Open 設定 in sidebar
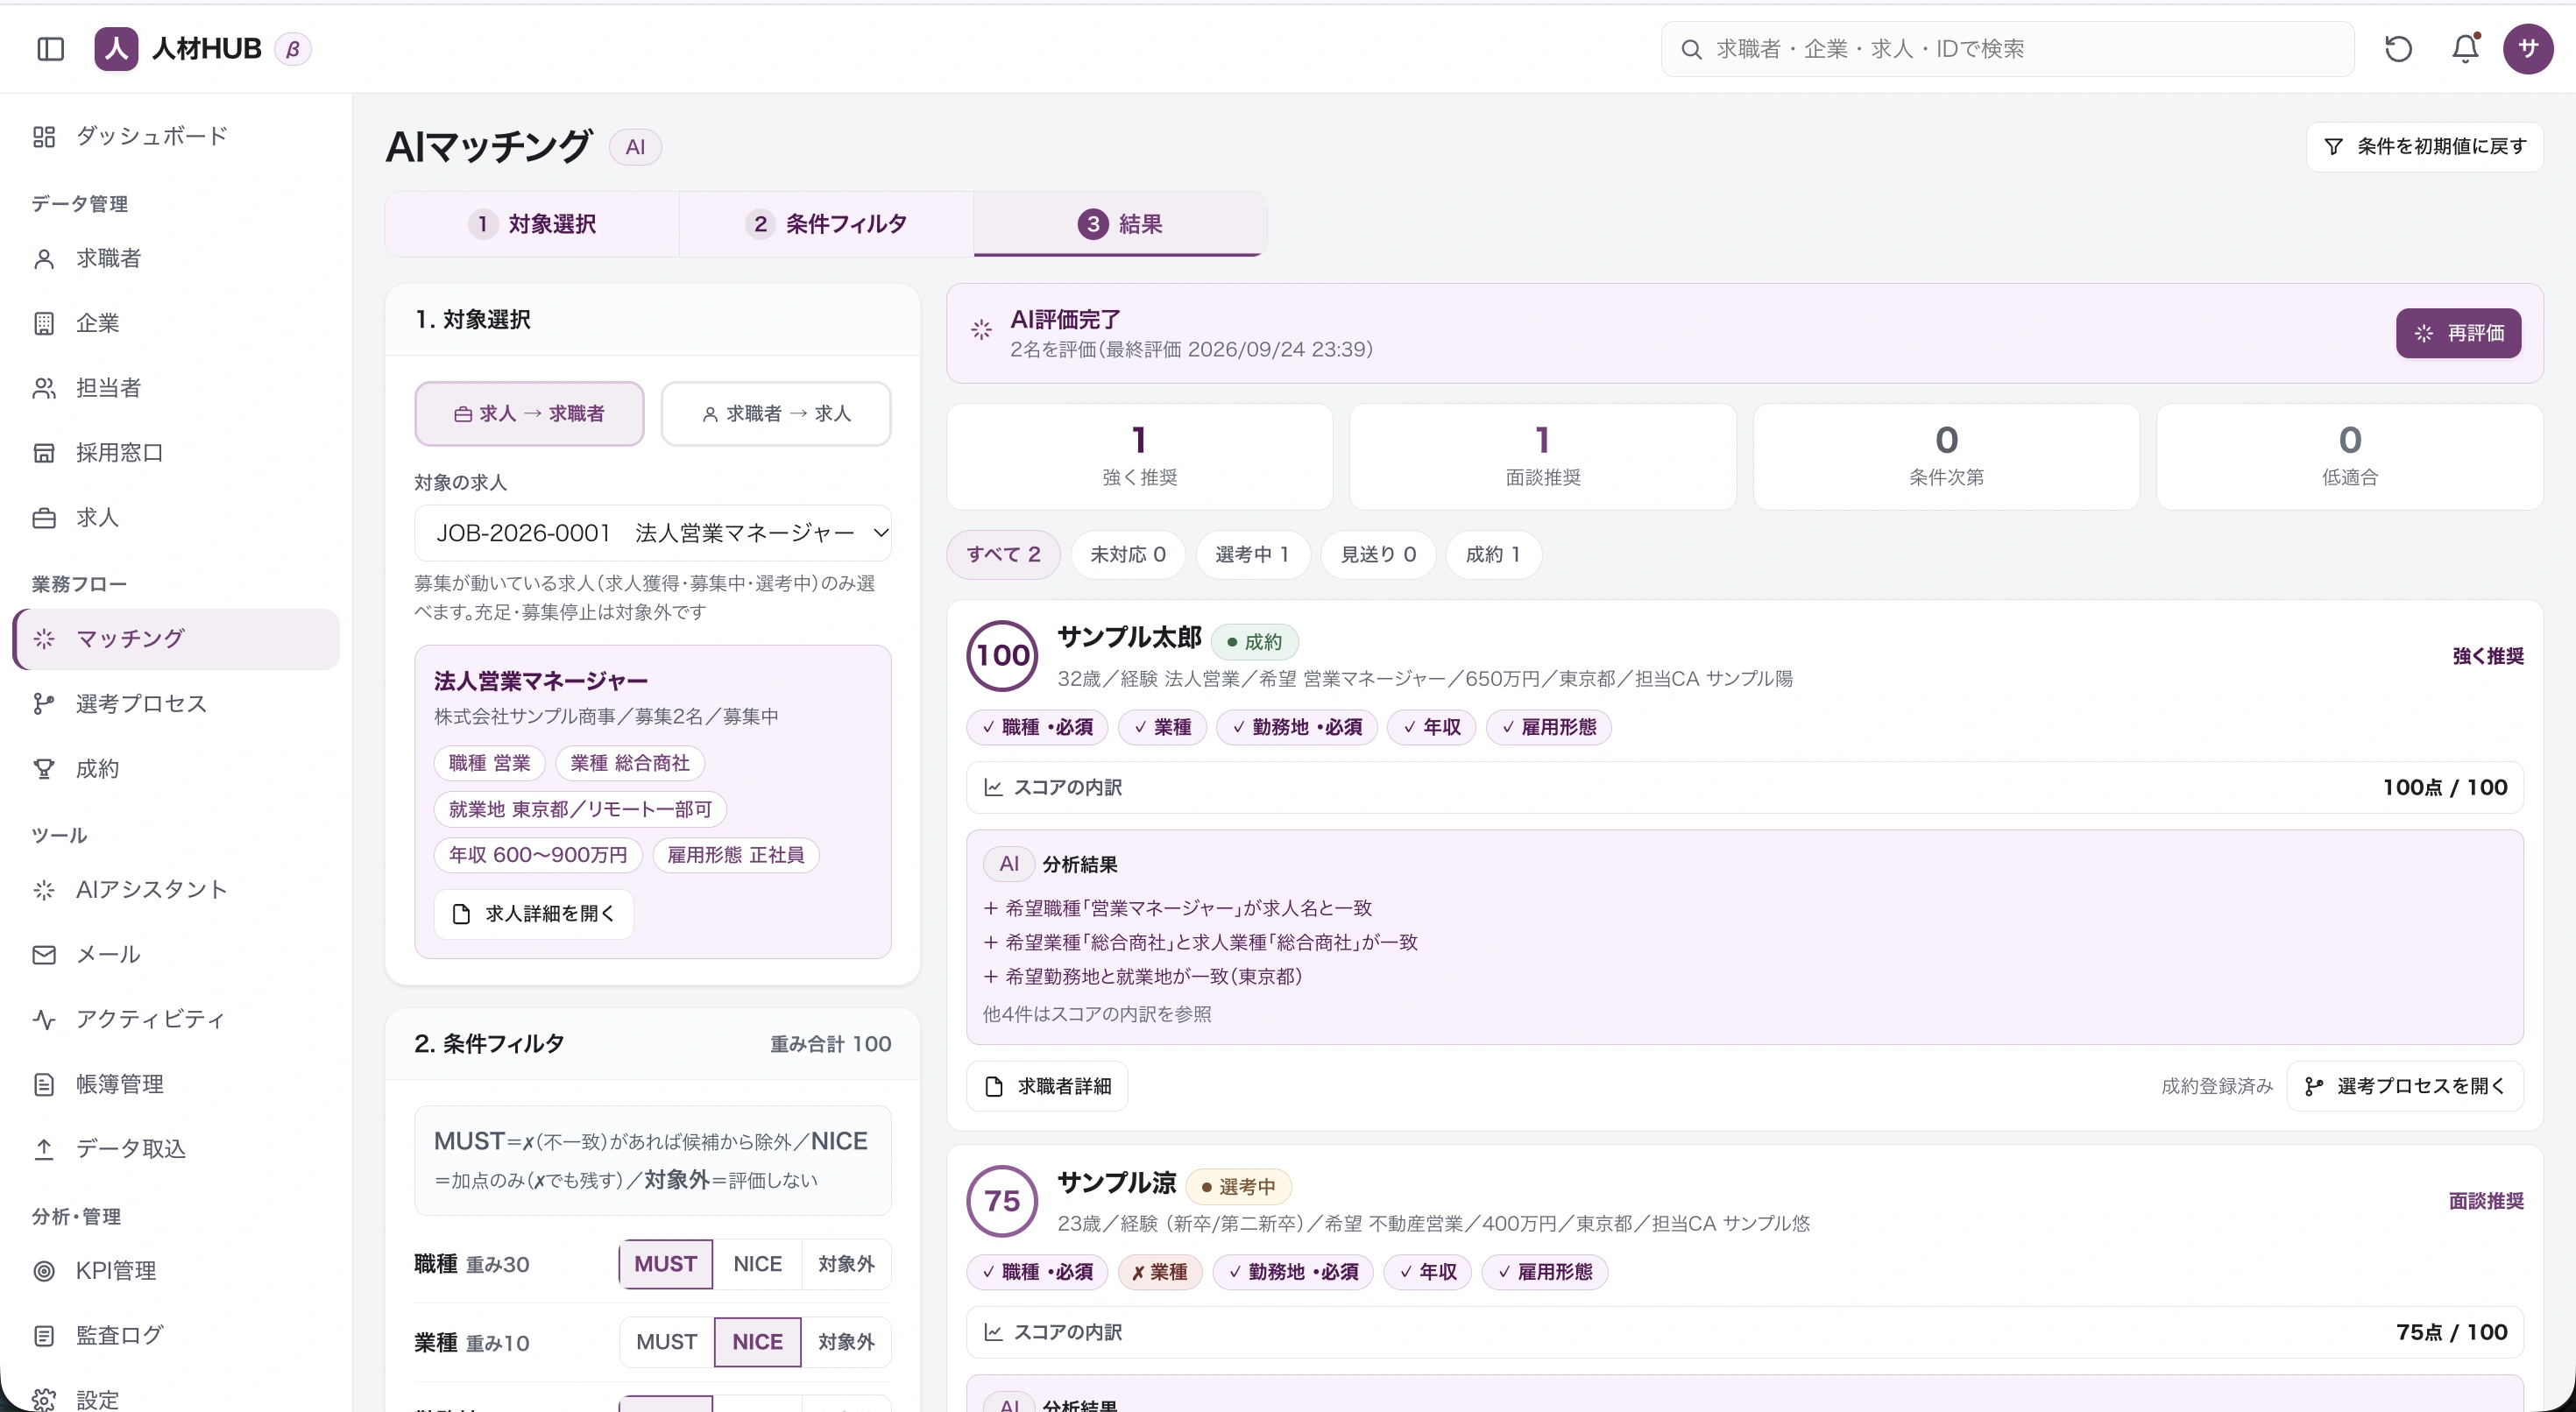The height and width of the screenshot is (1412, 2576). click(176, 1400)
